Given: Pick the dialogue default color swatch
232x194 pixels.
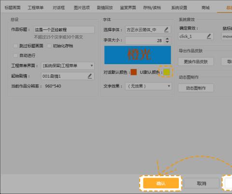Looking at the screenshot, I should (133, 72).
